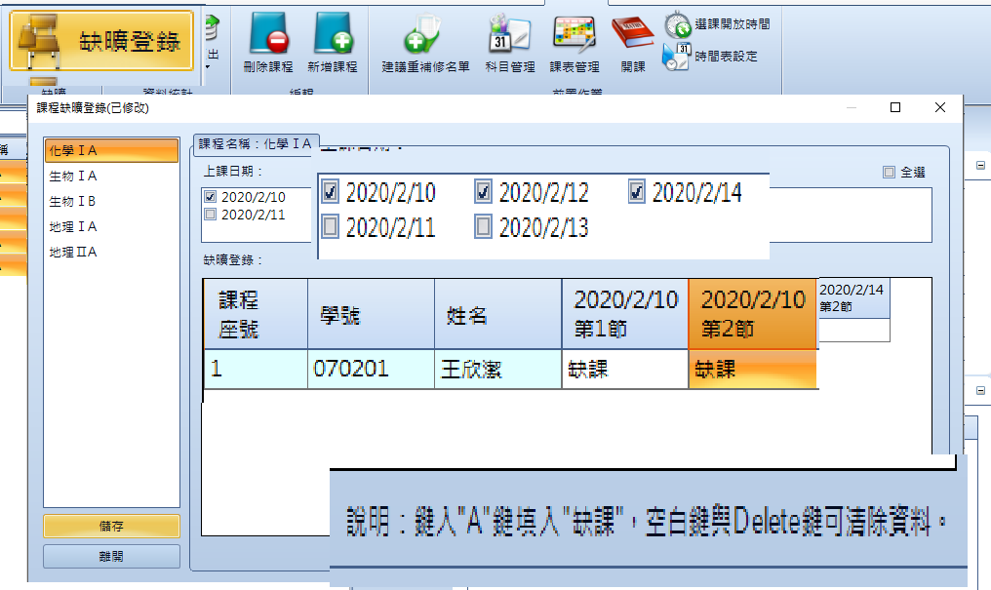Image resolution: width=991 pixels, height=590 pixels.
Task: Open 建議重補修名單 retake list
Action: click(x=425, y=43)
